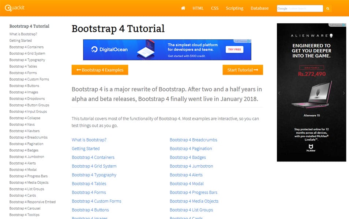
Task: Open Bootstrap 4 Cards in sidebar
Action: pyautogui.click(x=22, y=195)
